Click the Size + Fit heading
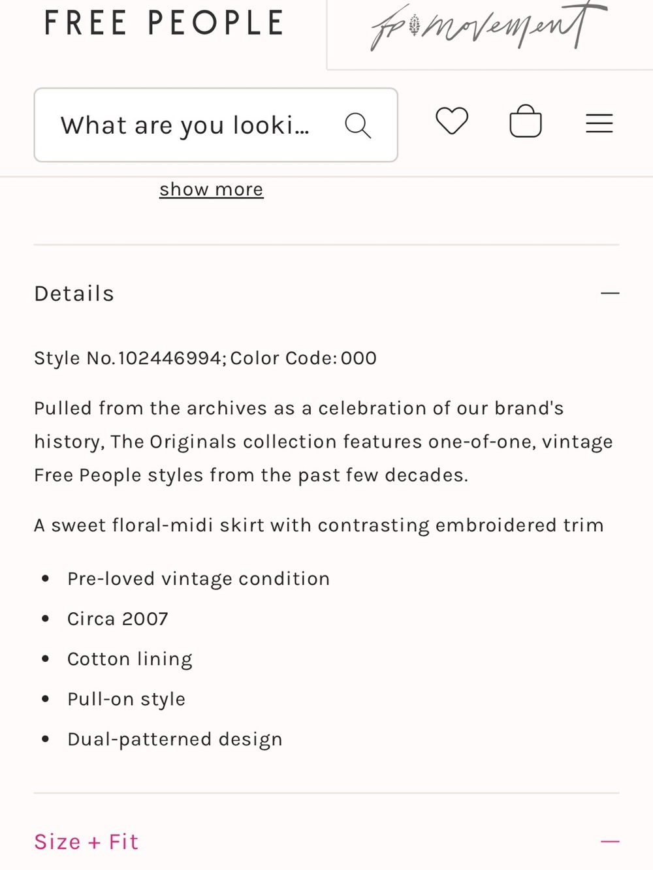Viewport: 653px width, 870px height. click(x=86, y=842)
